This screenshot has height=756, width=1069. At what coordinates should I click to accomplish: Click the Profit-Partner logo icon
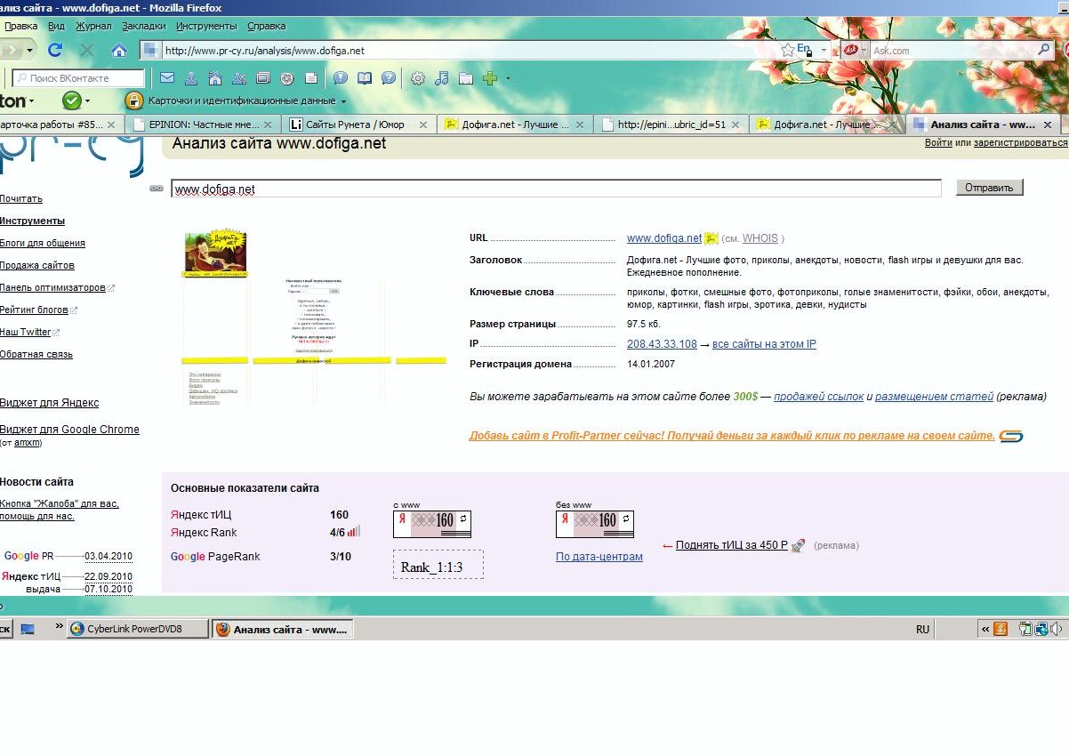1011,436
